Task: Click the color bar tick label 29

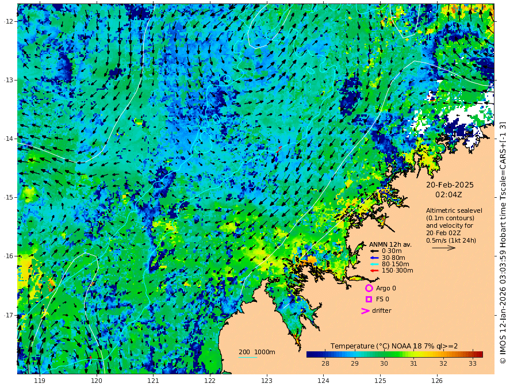Action: pos(355,363)
